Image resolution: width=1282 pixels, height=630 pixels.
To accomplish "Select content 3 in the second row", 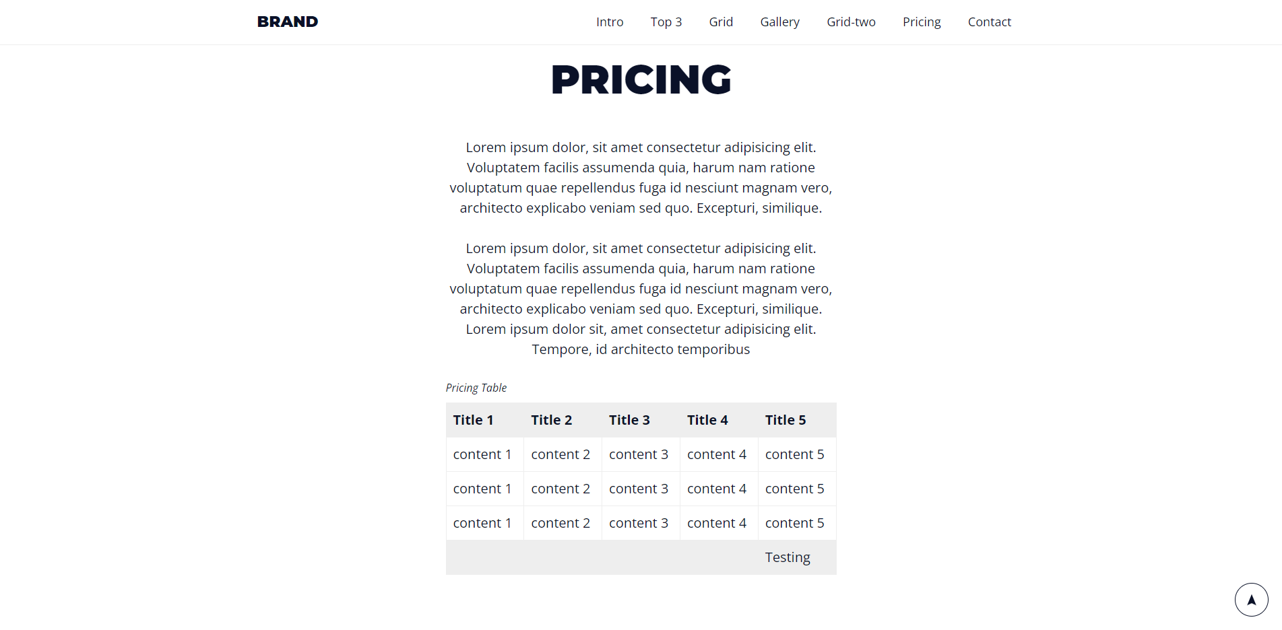I will [639, 488].
